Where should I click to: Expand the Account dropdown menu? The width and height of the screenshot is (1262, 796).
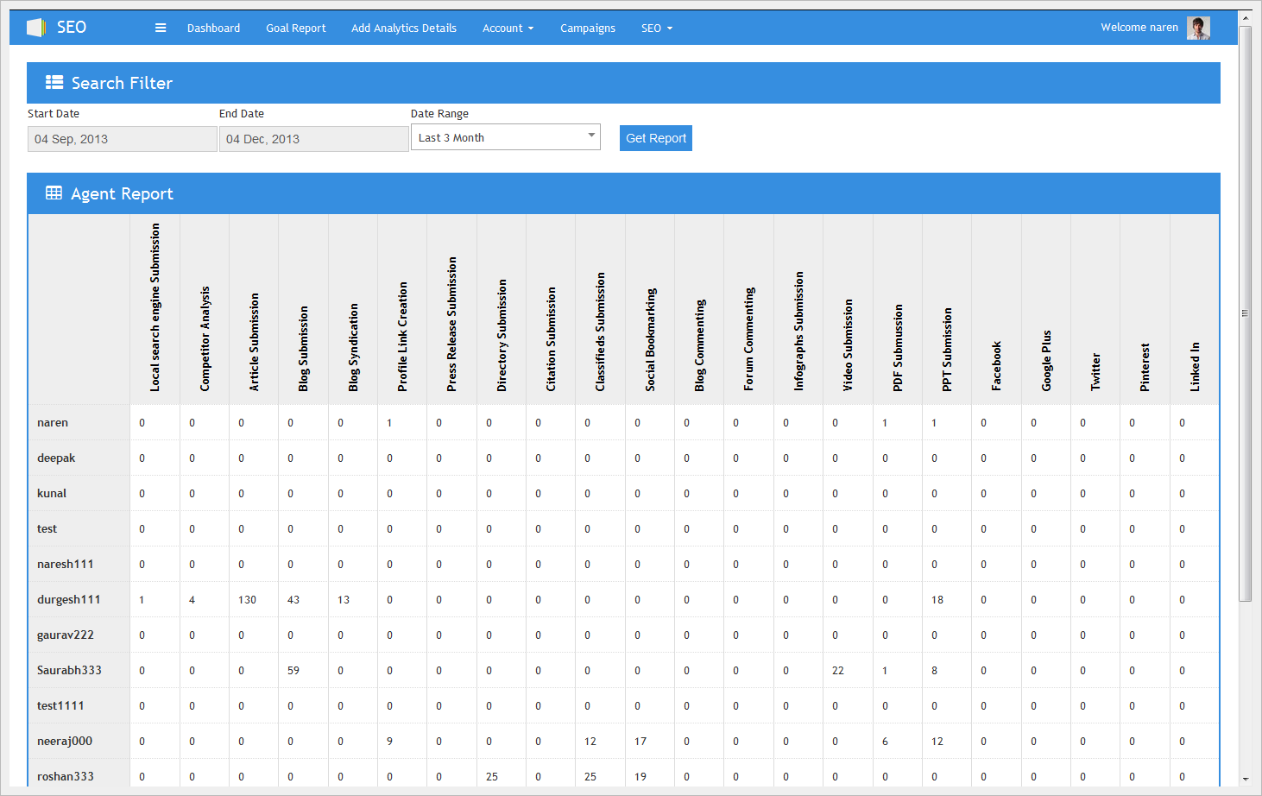pos(508,28)
